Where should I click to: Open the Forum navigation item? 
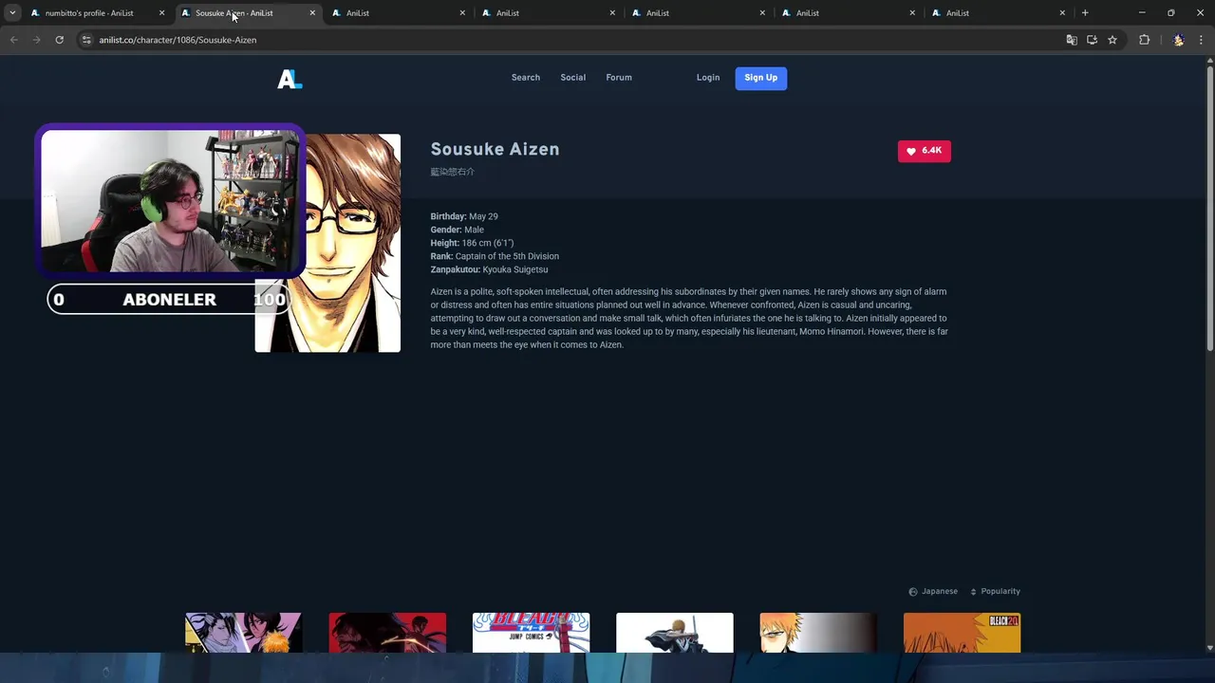[619, 78]
